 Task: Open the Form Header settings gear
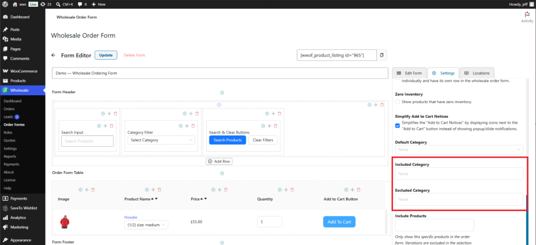(x=222, y=93)
